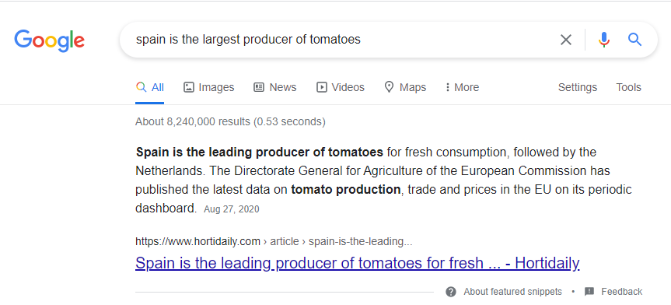Screen dimensions: 671x305
Task: Click inside the search query text field
Action: (342, 40)
